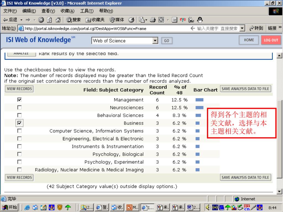The height and width of the screenshot is (212, 283).
Task: Print the page using the printer icon
Action: pyautogui.click(x=153, y=20)
